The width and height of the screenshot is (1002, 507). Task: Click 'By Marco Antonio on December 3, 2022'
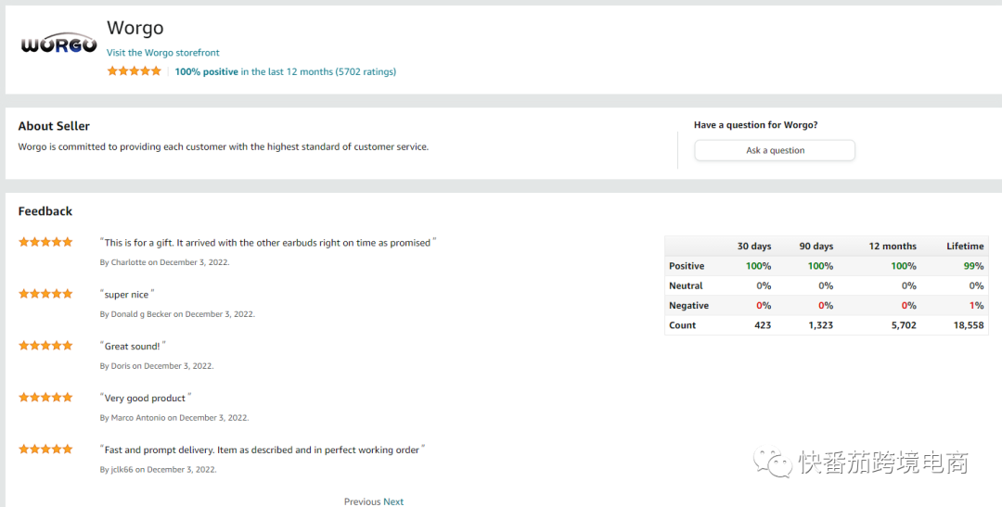[x=174, y=418]
